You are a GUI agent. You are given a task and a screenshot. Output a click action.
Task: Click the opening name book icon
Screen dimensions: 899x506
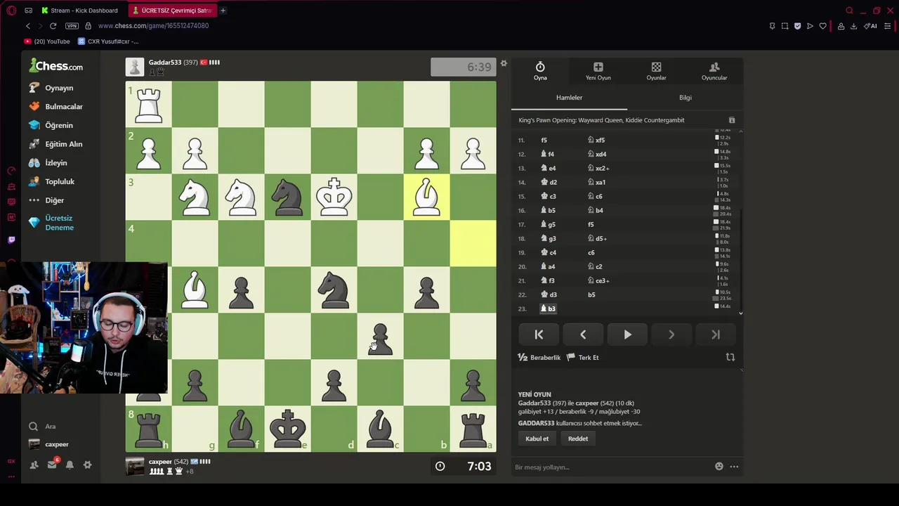tap(731, 120)
